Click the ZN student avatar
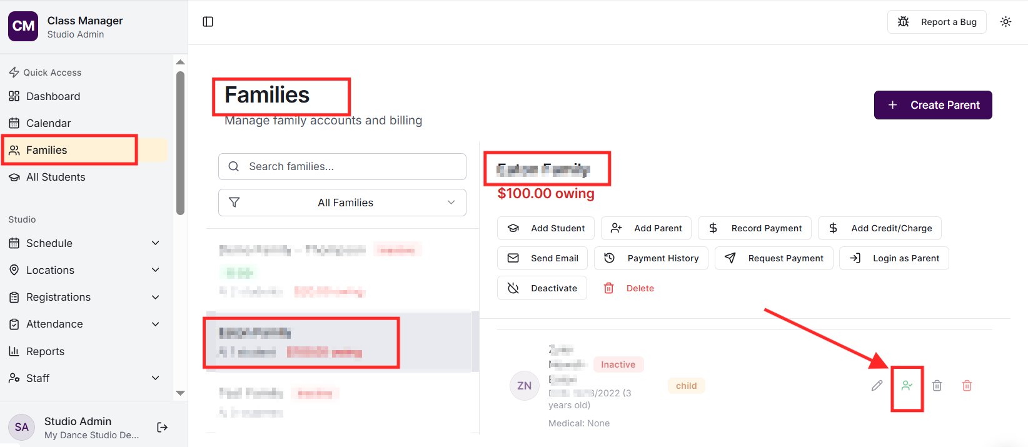The height and width of the screenshot is (447, 1028). pyautogui.click(x=524, y=386)
